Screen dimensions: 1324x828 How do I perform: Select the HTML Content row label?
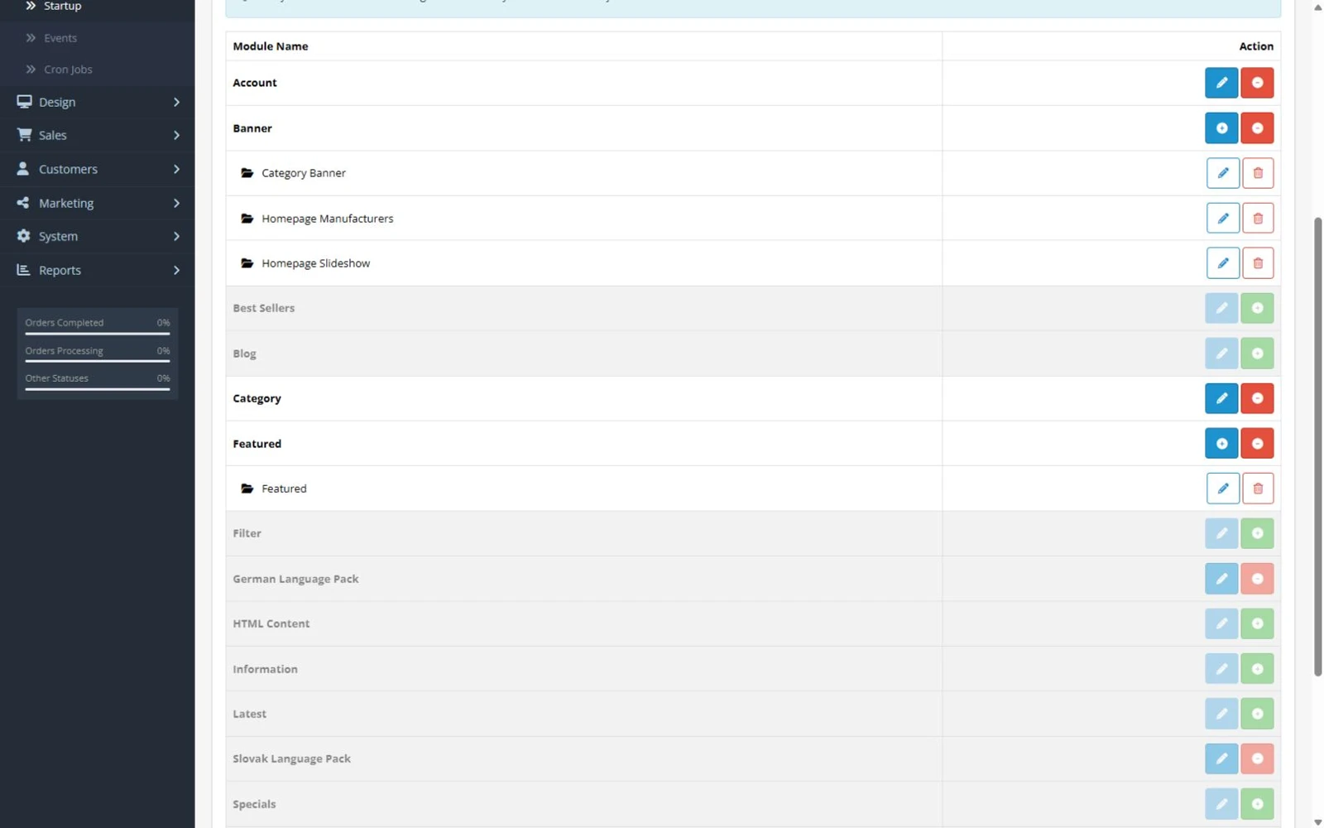[271, 623]
